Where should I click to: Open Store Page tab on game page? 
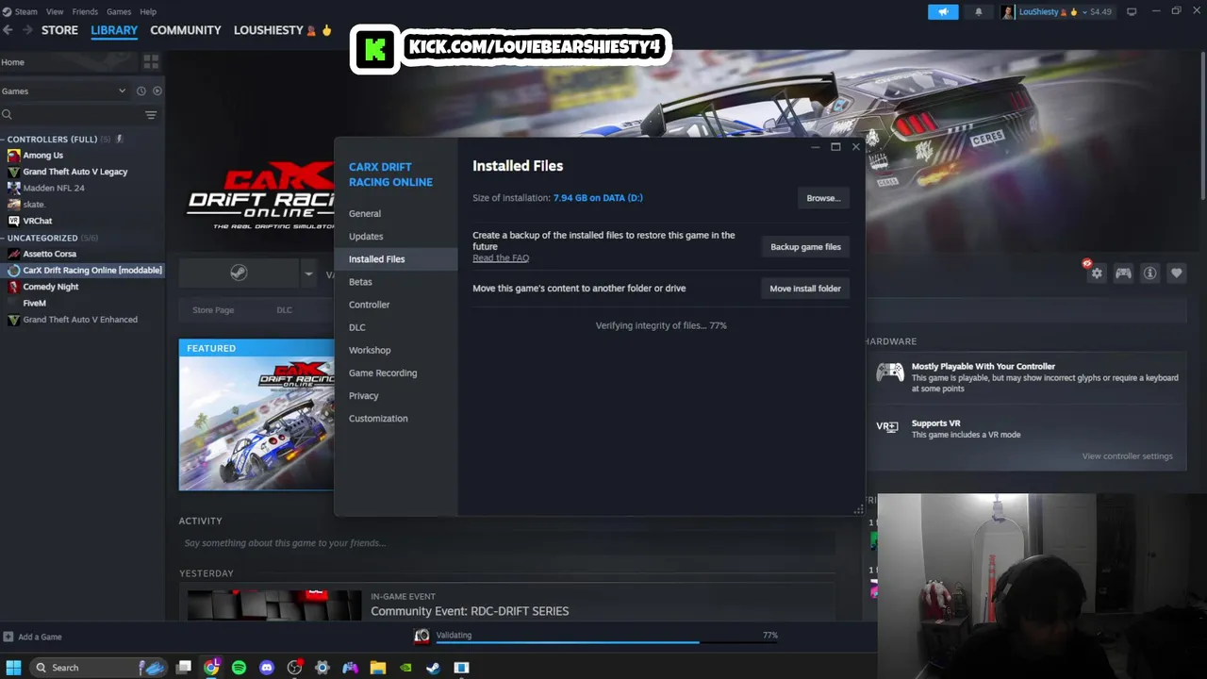point(213,310)
